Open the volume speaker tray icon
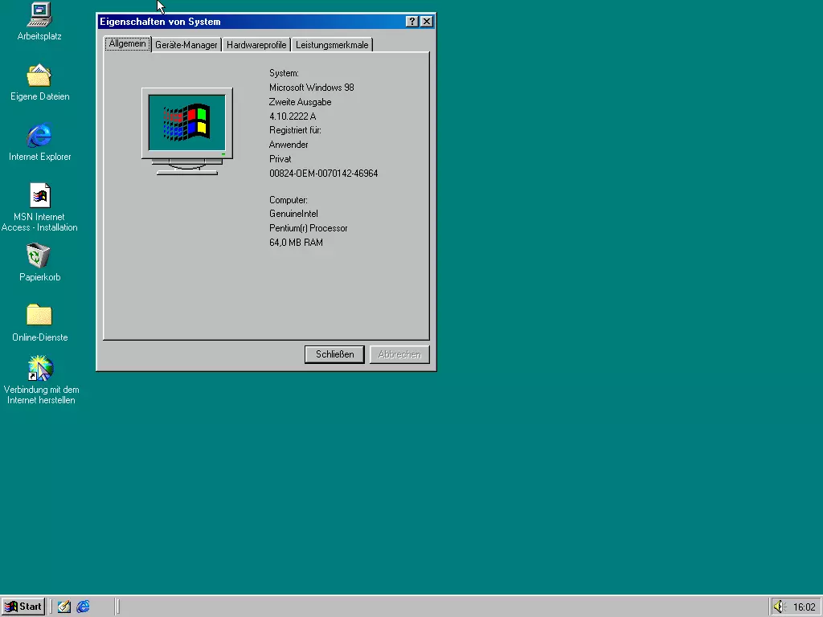Screen dimensions: 823x617 tap(779, 607)
